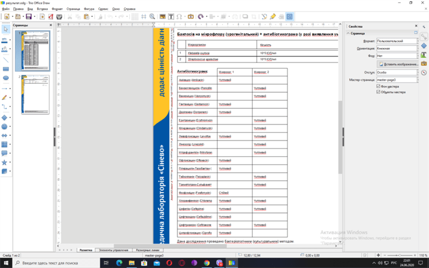Open the Ориентация dropdown
The width and height of the screenshot is (429, 268).
397,48
